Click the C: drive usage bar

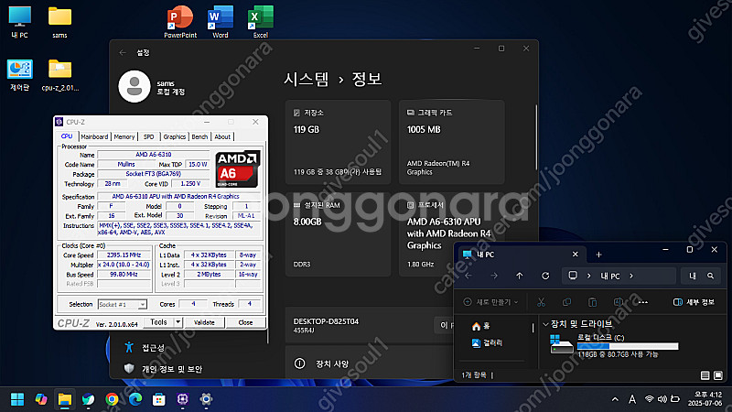tap(628, 346)
